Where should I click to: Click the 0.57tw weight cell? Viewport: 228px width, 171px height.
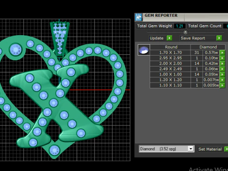coord(211,53)
